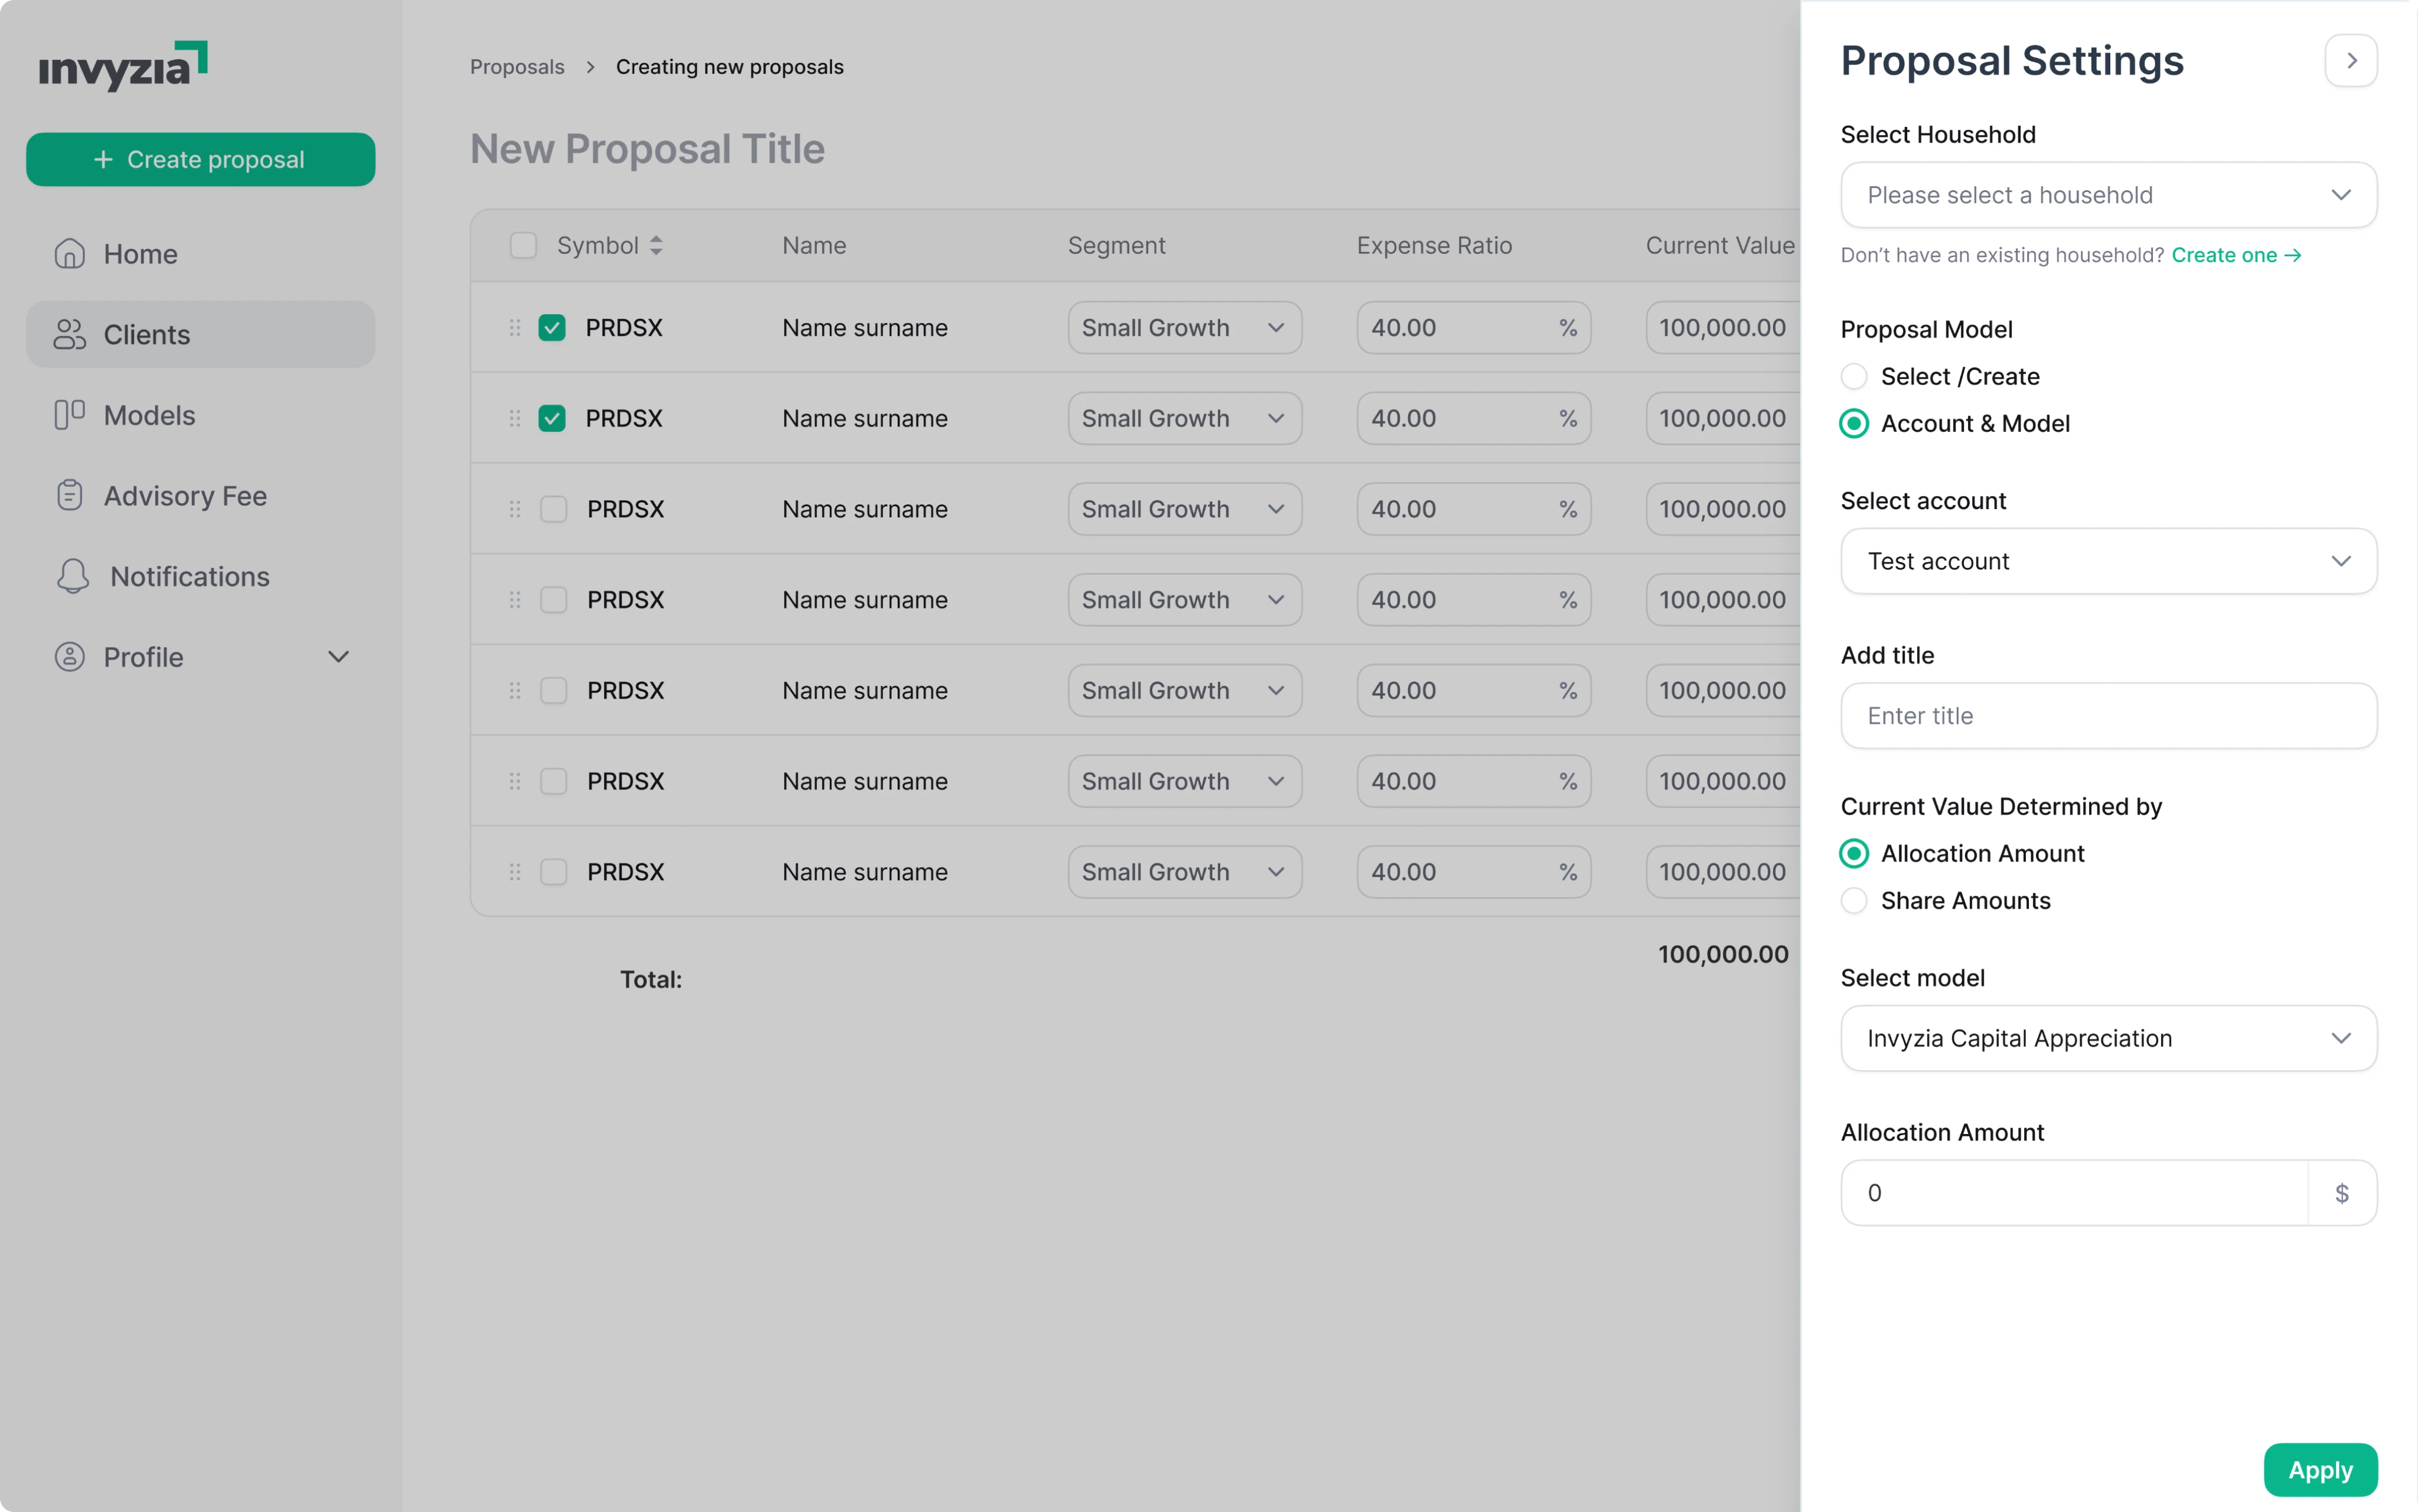
Task: Open the Proposals breadcrumb link
Action: [x=517, y=66]
